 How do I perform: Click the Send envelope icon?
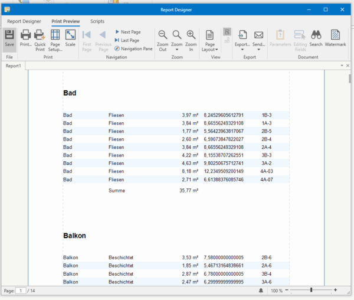[x=259, y=35]
